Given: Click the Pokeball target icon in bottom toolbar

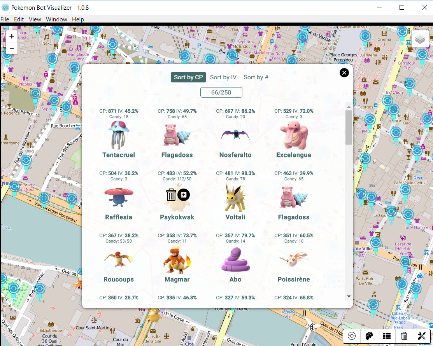Looking at the screenshot, I should tap(352, 336).
